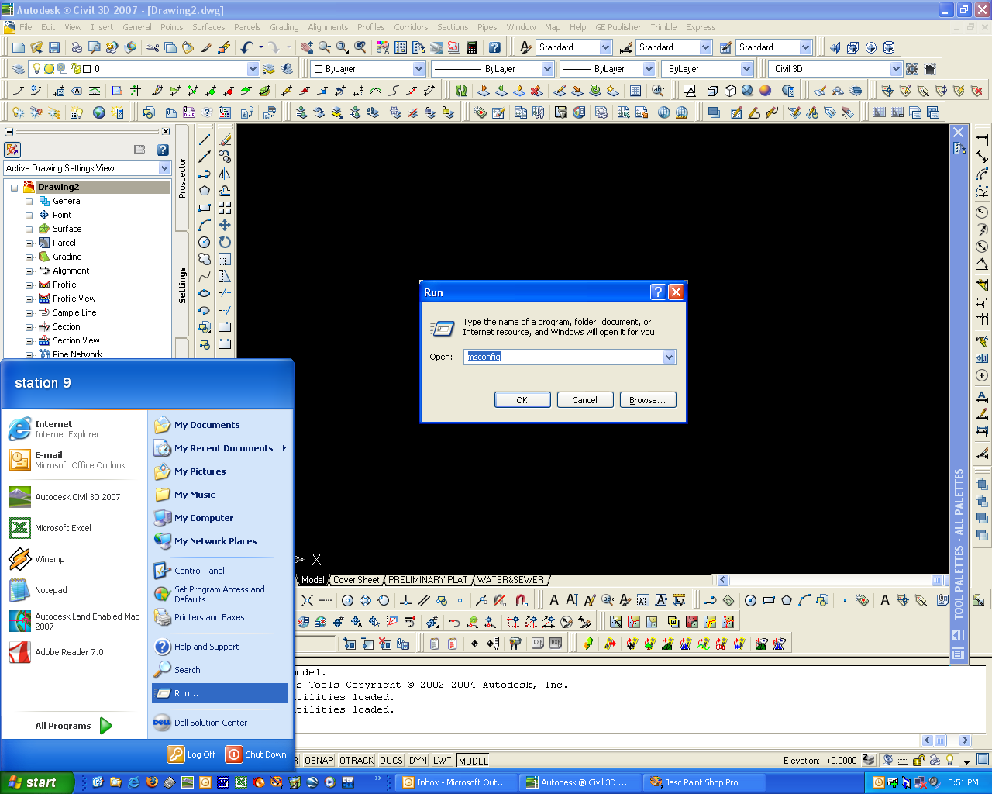Click the Pan realtime hand icon
The image size is (992, 794).
tap(308, 47)
